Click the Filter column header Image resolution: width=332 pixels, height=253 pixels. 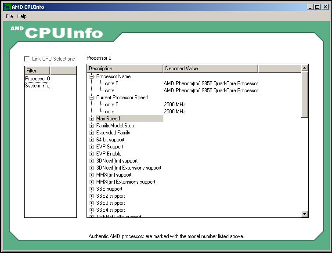pos(37,71)
